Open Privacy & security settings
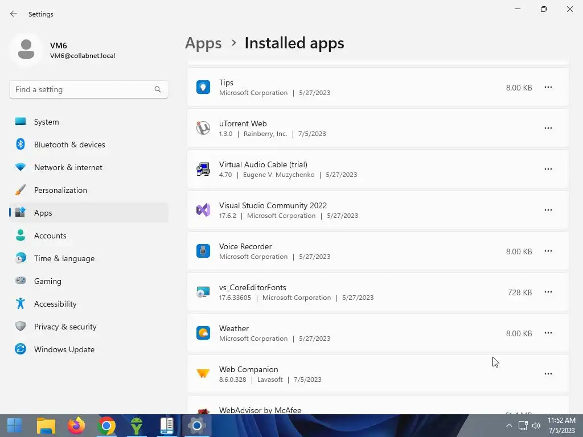The width and height of the screenshot is (583, 437). (89, 327)
